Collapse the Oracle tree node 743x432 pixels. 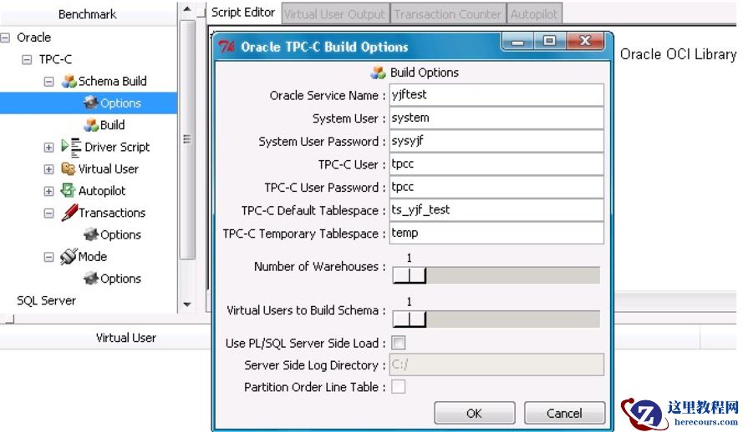point(5,38)
